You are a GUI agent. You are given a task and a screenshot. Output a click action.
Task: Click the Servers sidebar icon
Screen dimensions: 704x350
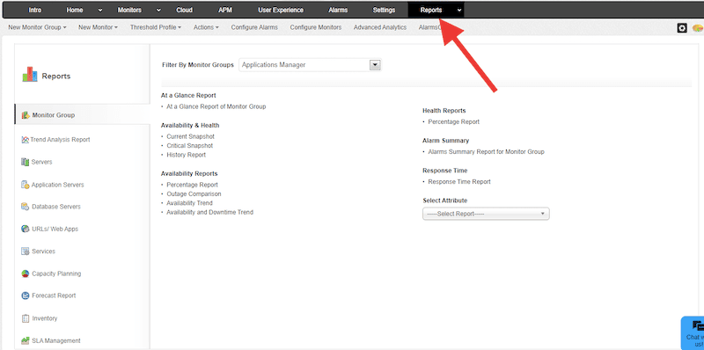tap(26, 162)
